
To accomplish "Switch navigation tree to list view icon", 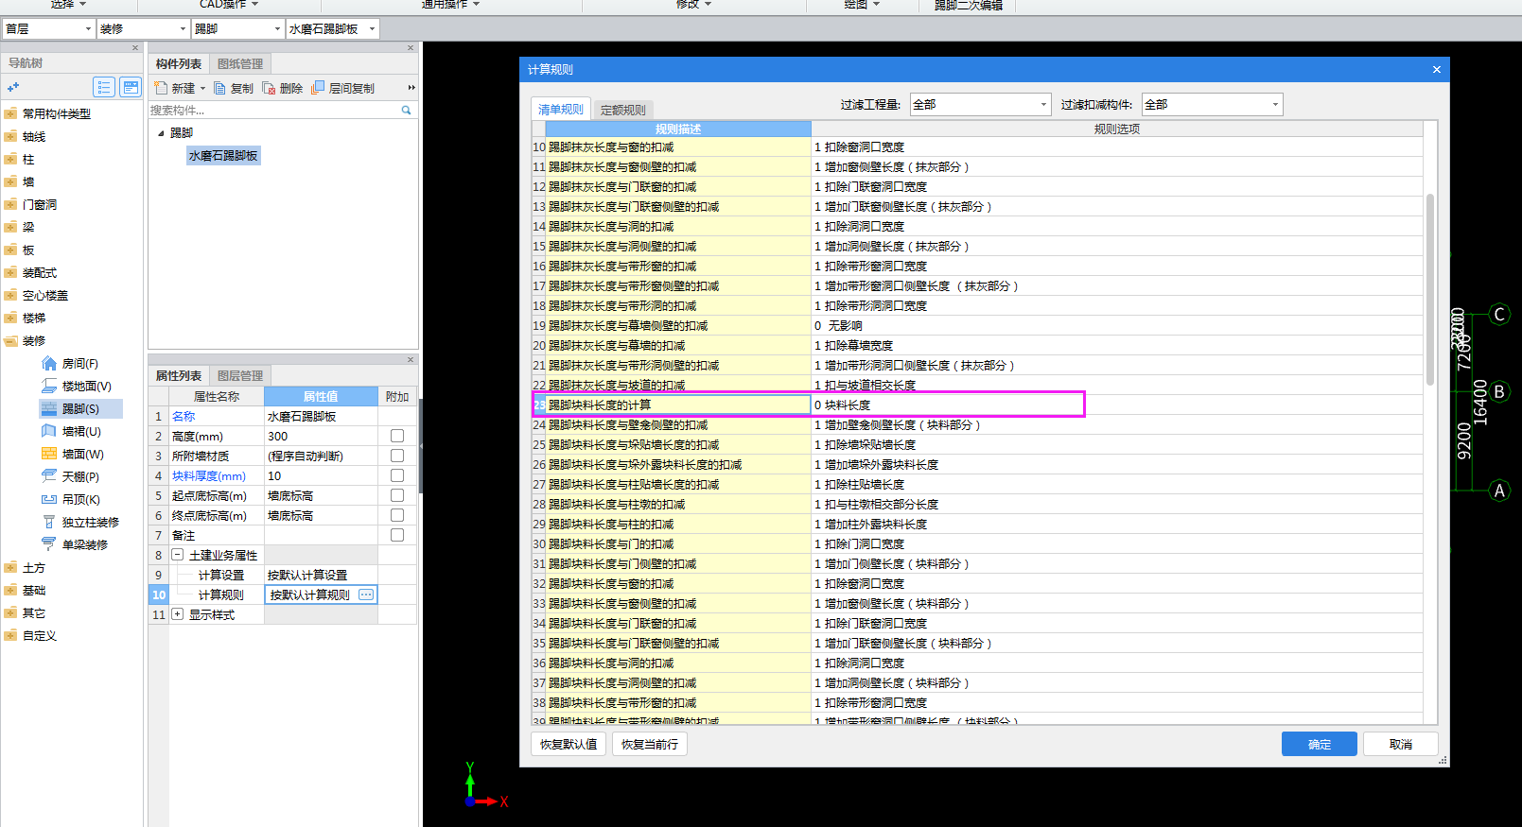I will [104, 87].
